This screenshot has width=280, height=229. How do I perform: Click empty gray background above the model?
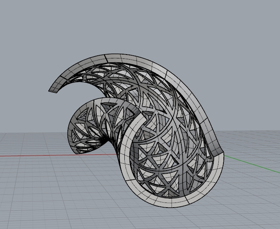coord(140,23)
